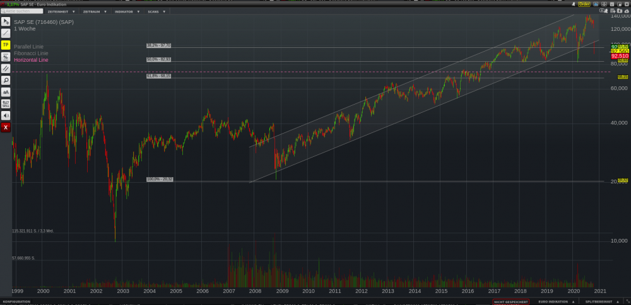Click the Nicht Gespeichert status button
The height and width of the screenshot is (305, 631).
pyautogui.click(x=511, y=302)
